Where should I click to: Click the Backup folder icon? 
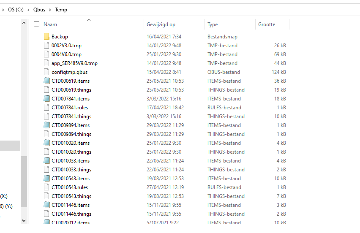pyautogui.click(x=46, y=37)
